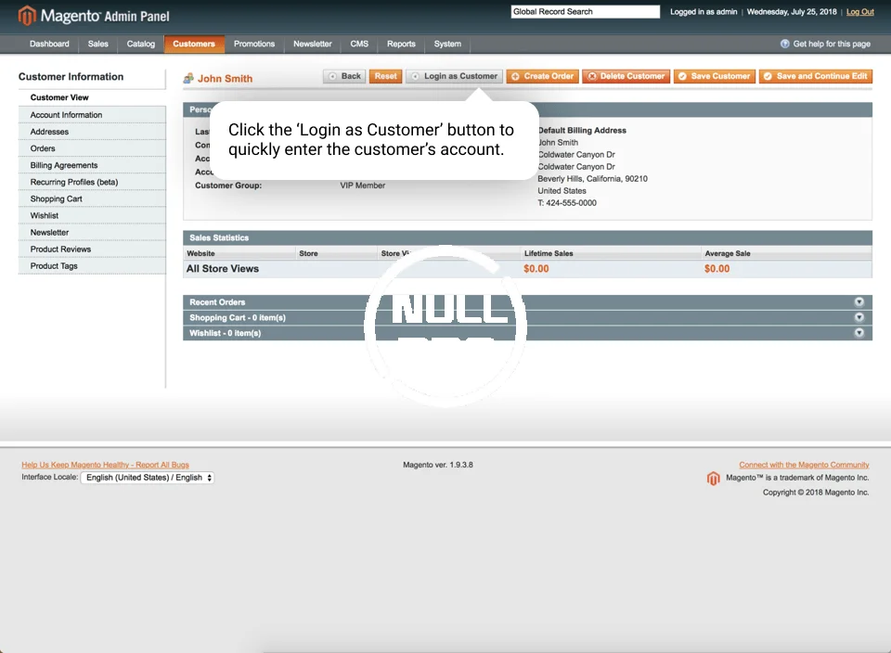
Task: Click the customer icon next to John Smith
Action: (x=188, y=79)
